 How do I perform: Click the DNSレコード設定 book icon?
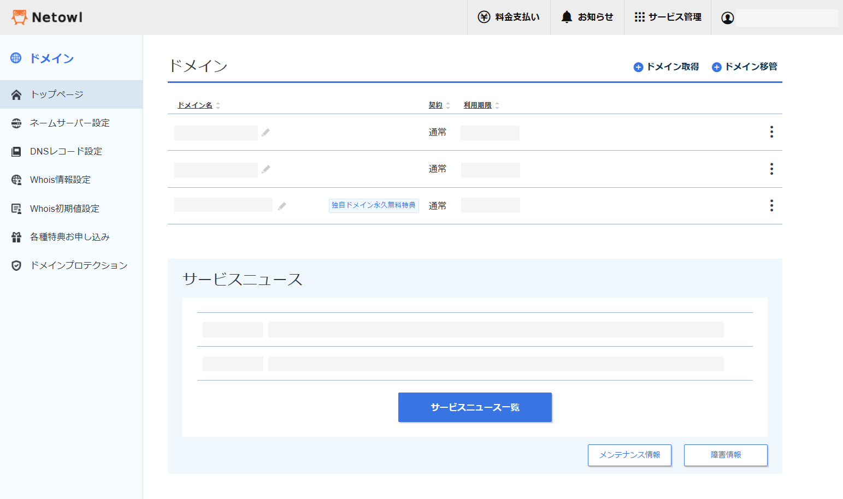[x=16, y=151]
